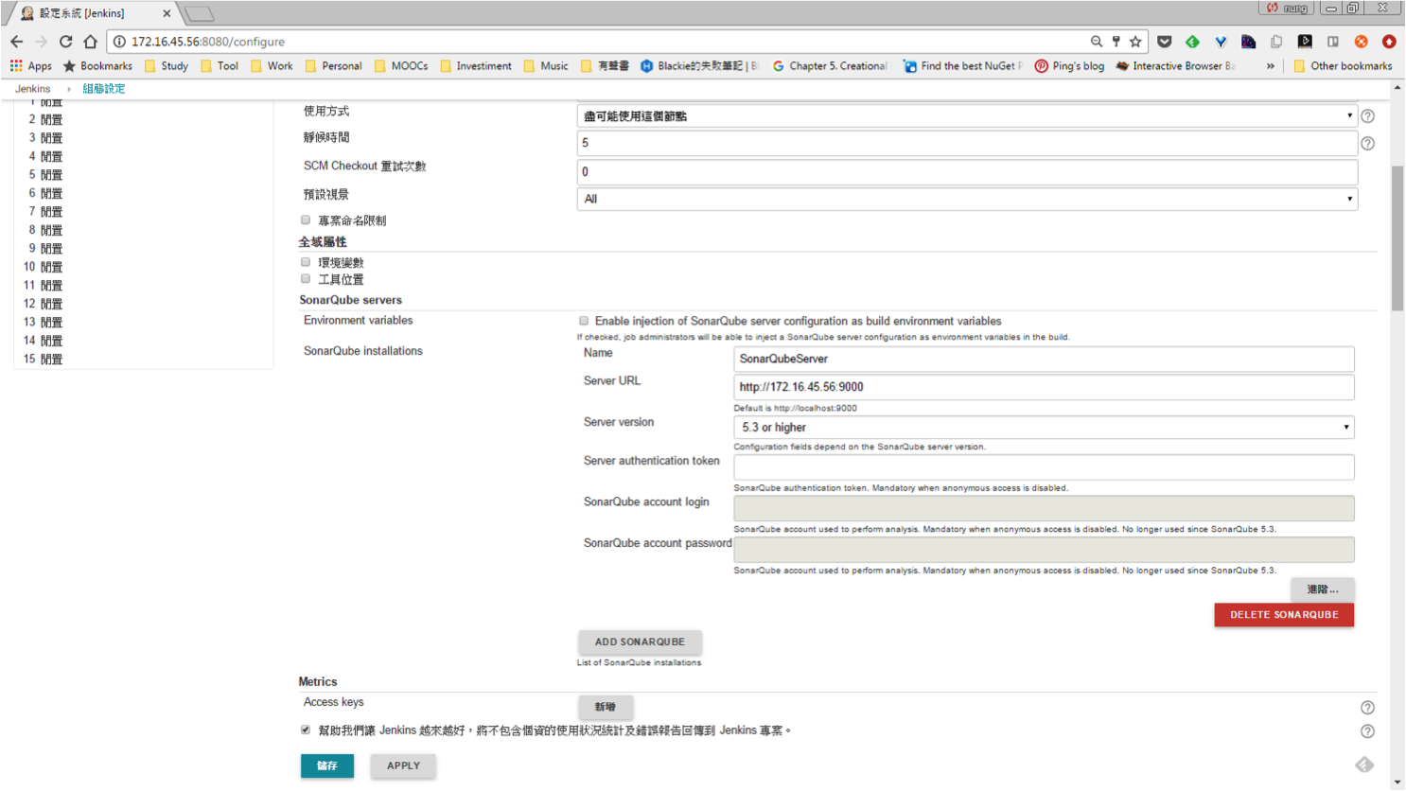Open the MOOCs bookmarks folder
Screen dimensions: 1406x791
pyautogui.click(x=401, y=66)
